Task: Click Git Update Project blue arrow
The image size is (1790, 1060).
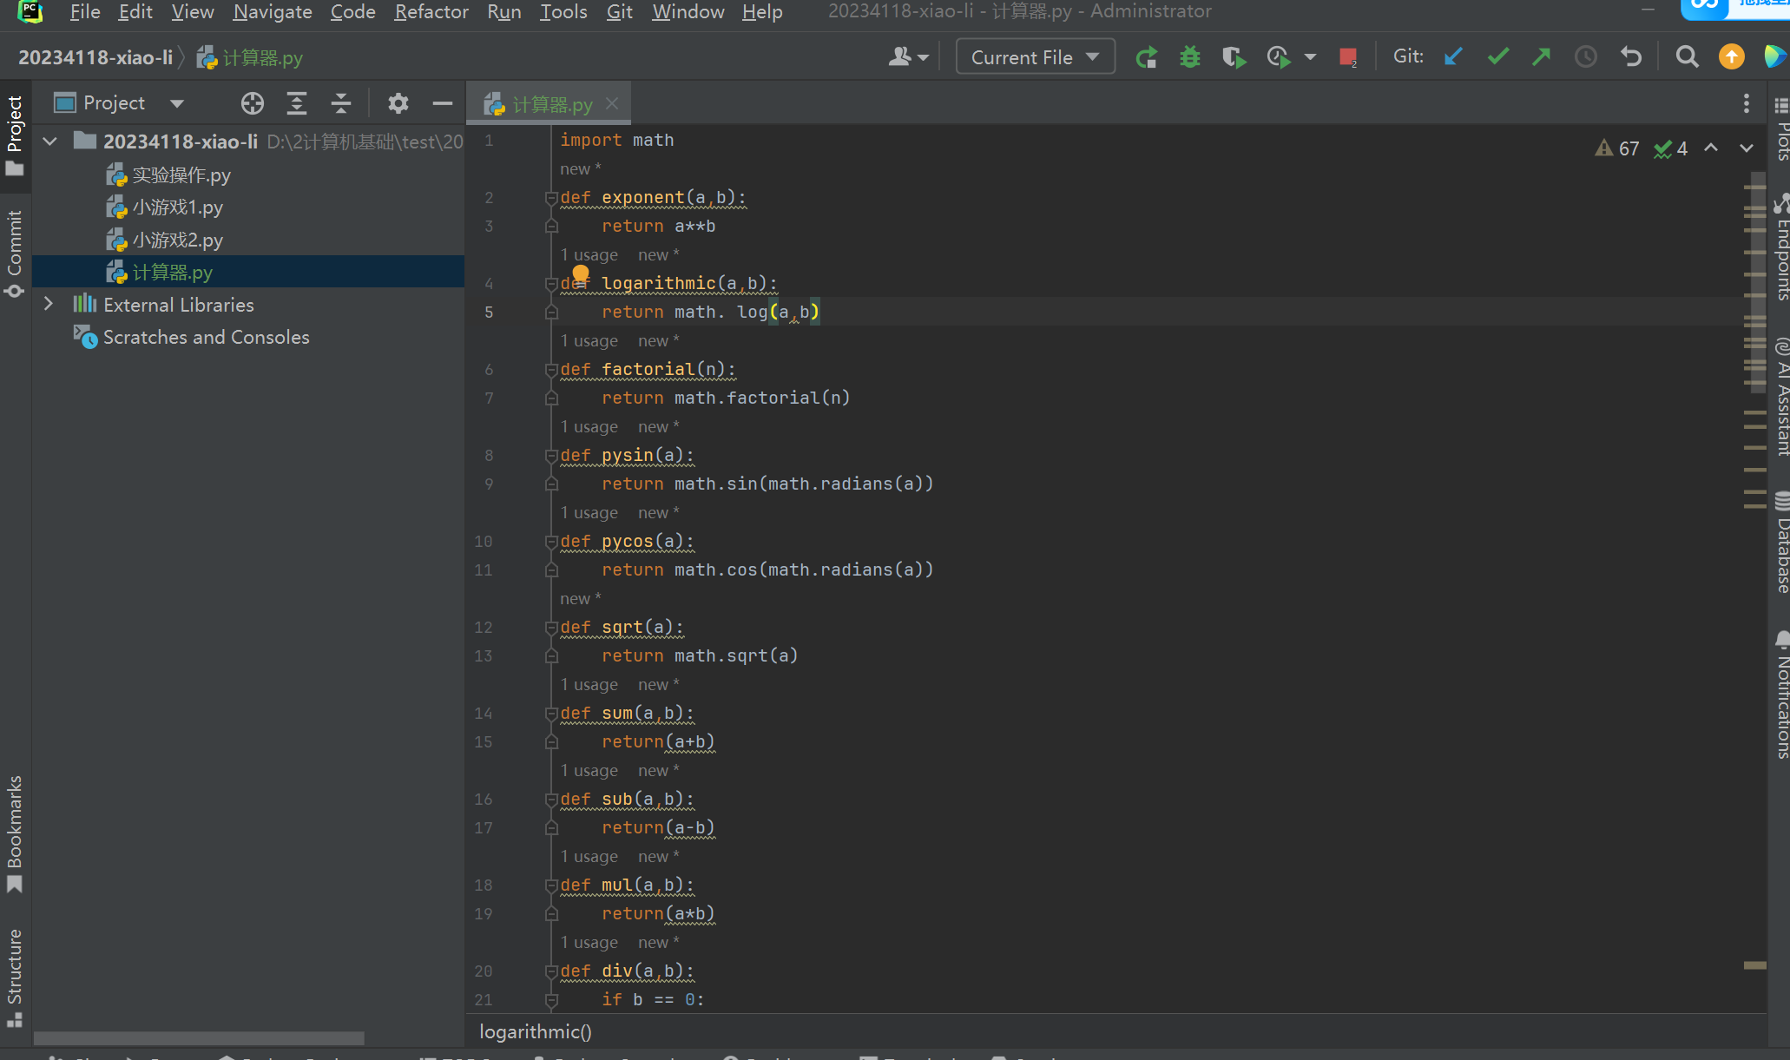Action: 1453,57
